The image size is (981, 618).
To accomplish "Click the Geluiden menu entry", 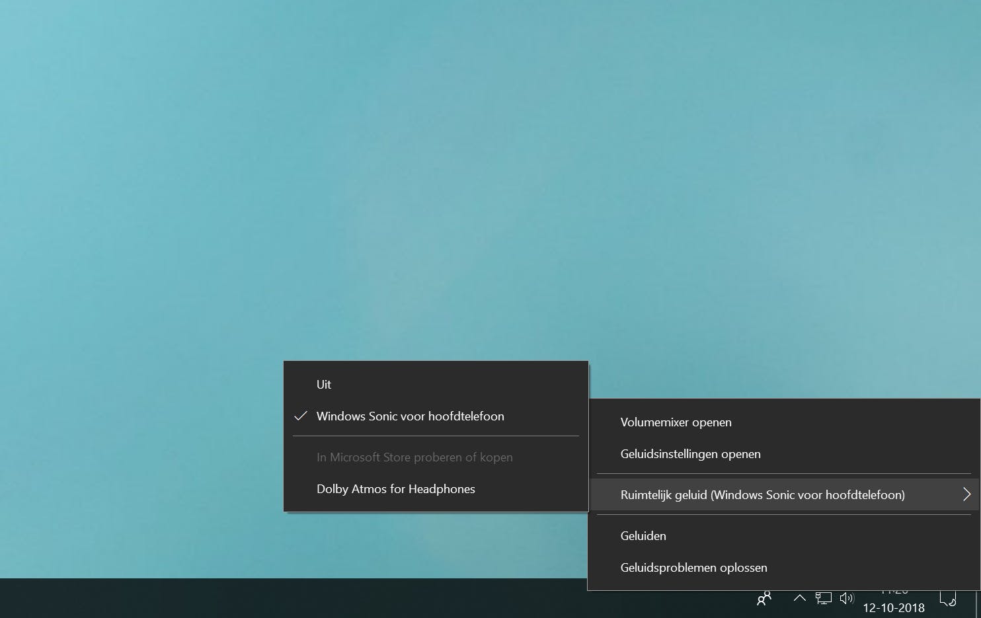I will 643,535.
